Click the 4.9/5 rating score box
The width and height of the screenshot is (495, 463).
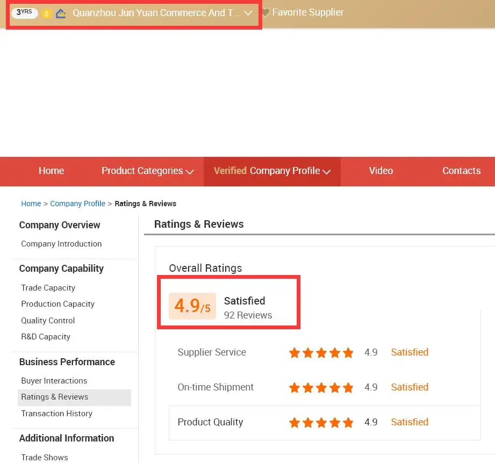[192, 305]
